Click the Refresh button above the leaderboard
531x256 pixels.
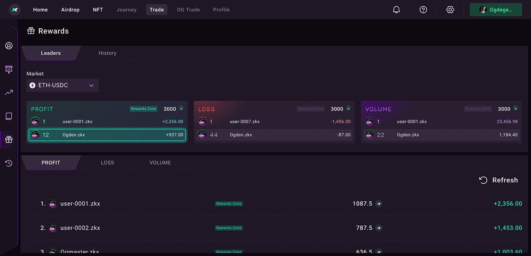pos(498,180)
